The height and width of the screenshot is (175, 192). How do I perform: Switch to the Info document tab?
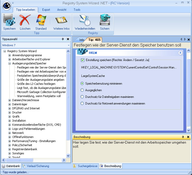point(81,40)
